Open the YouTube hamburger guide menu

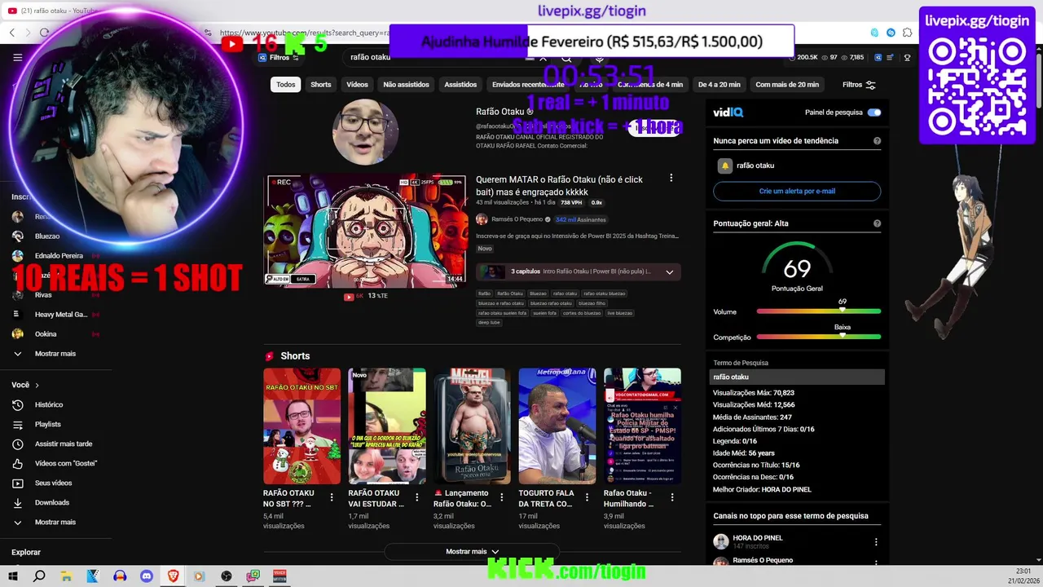17,57
